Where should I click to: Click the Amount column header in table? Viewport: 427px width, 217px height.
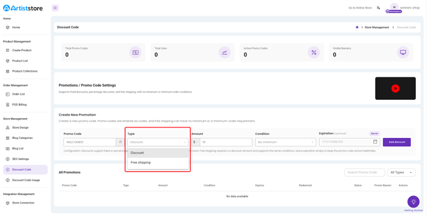[x=163, y=186]
